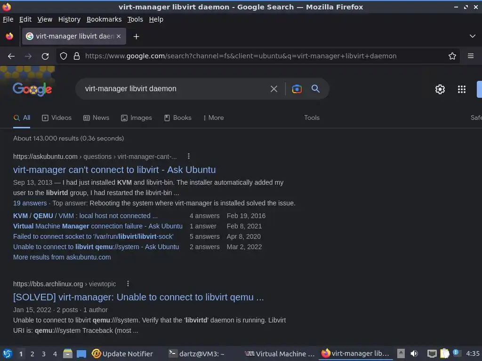Open the Help menu

pos(156,19)
